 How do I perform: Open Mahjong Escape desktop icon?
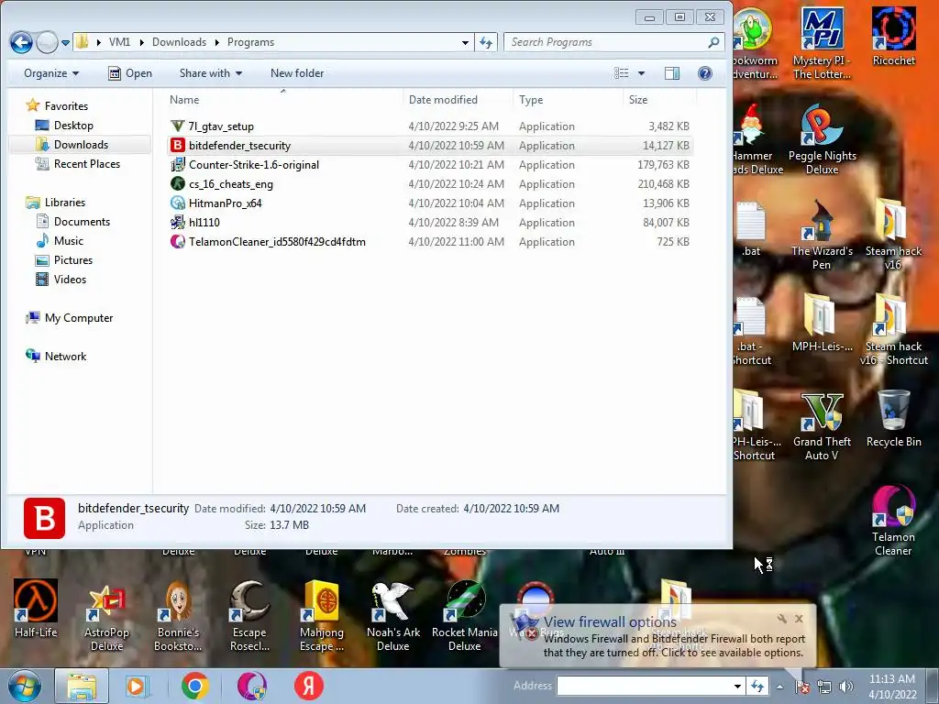pos(322,617)
